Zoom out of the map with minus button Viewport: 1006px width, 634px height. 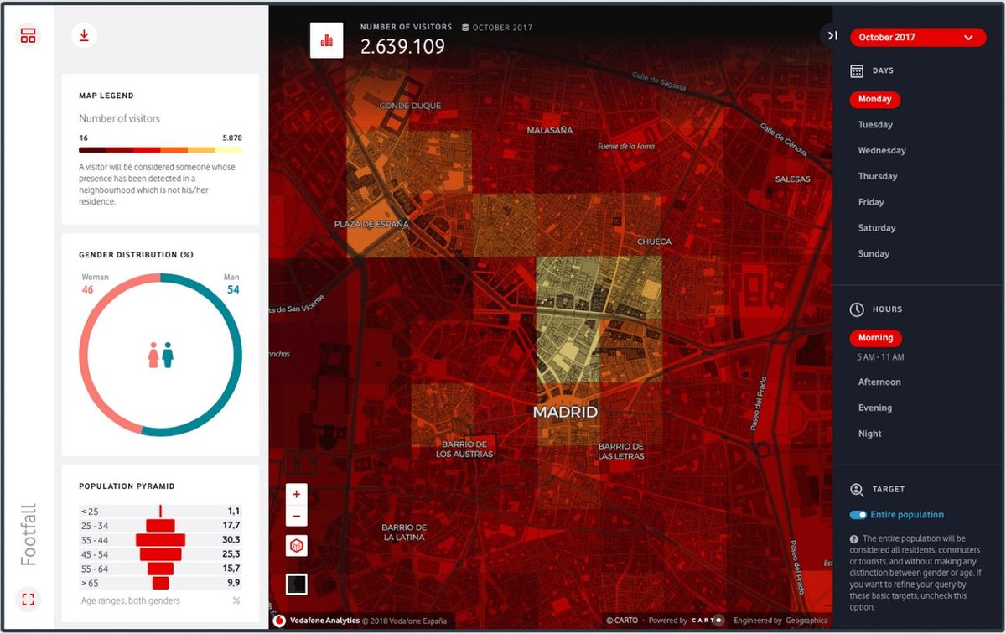(x=296, y=516)
